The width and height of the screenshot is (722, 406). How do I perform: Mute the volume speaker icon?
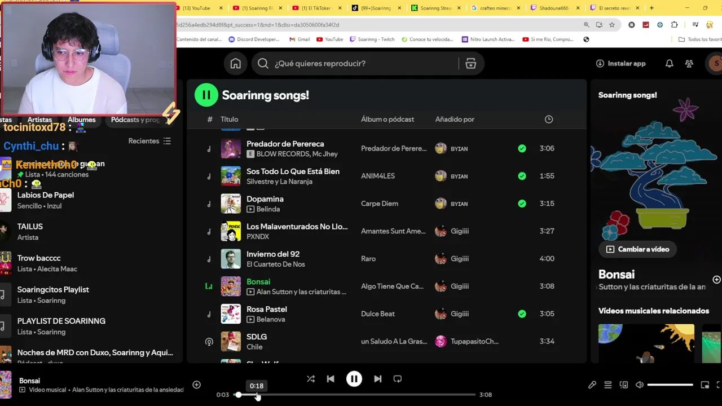click(x=640, y=385)
